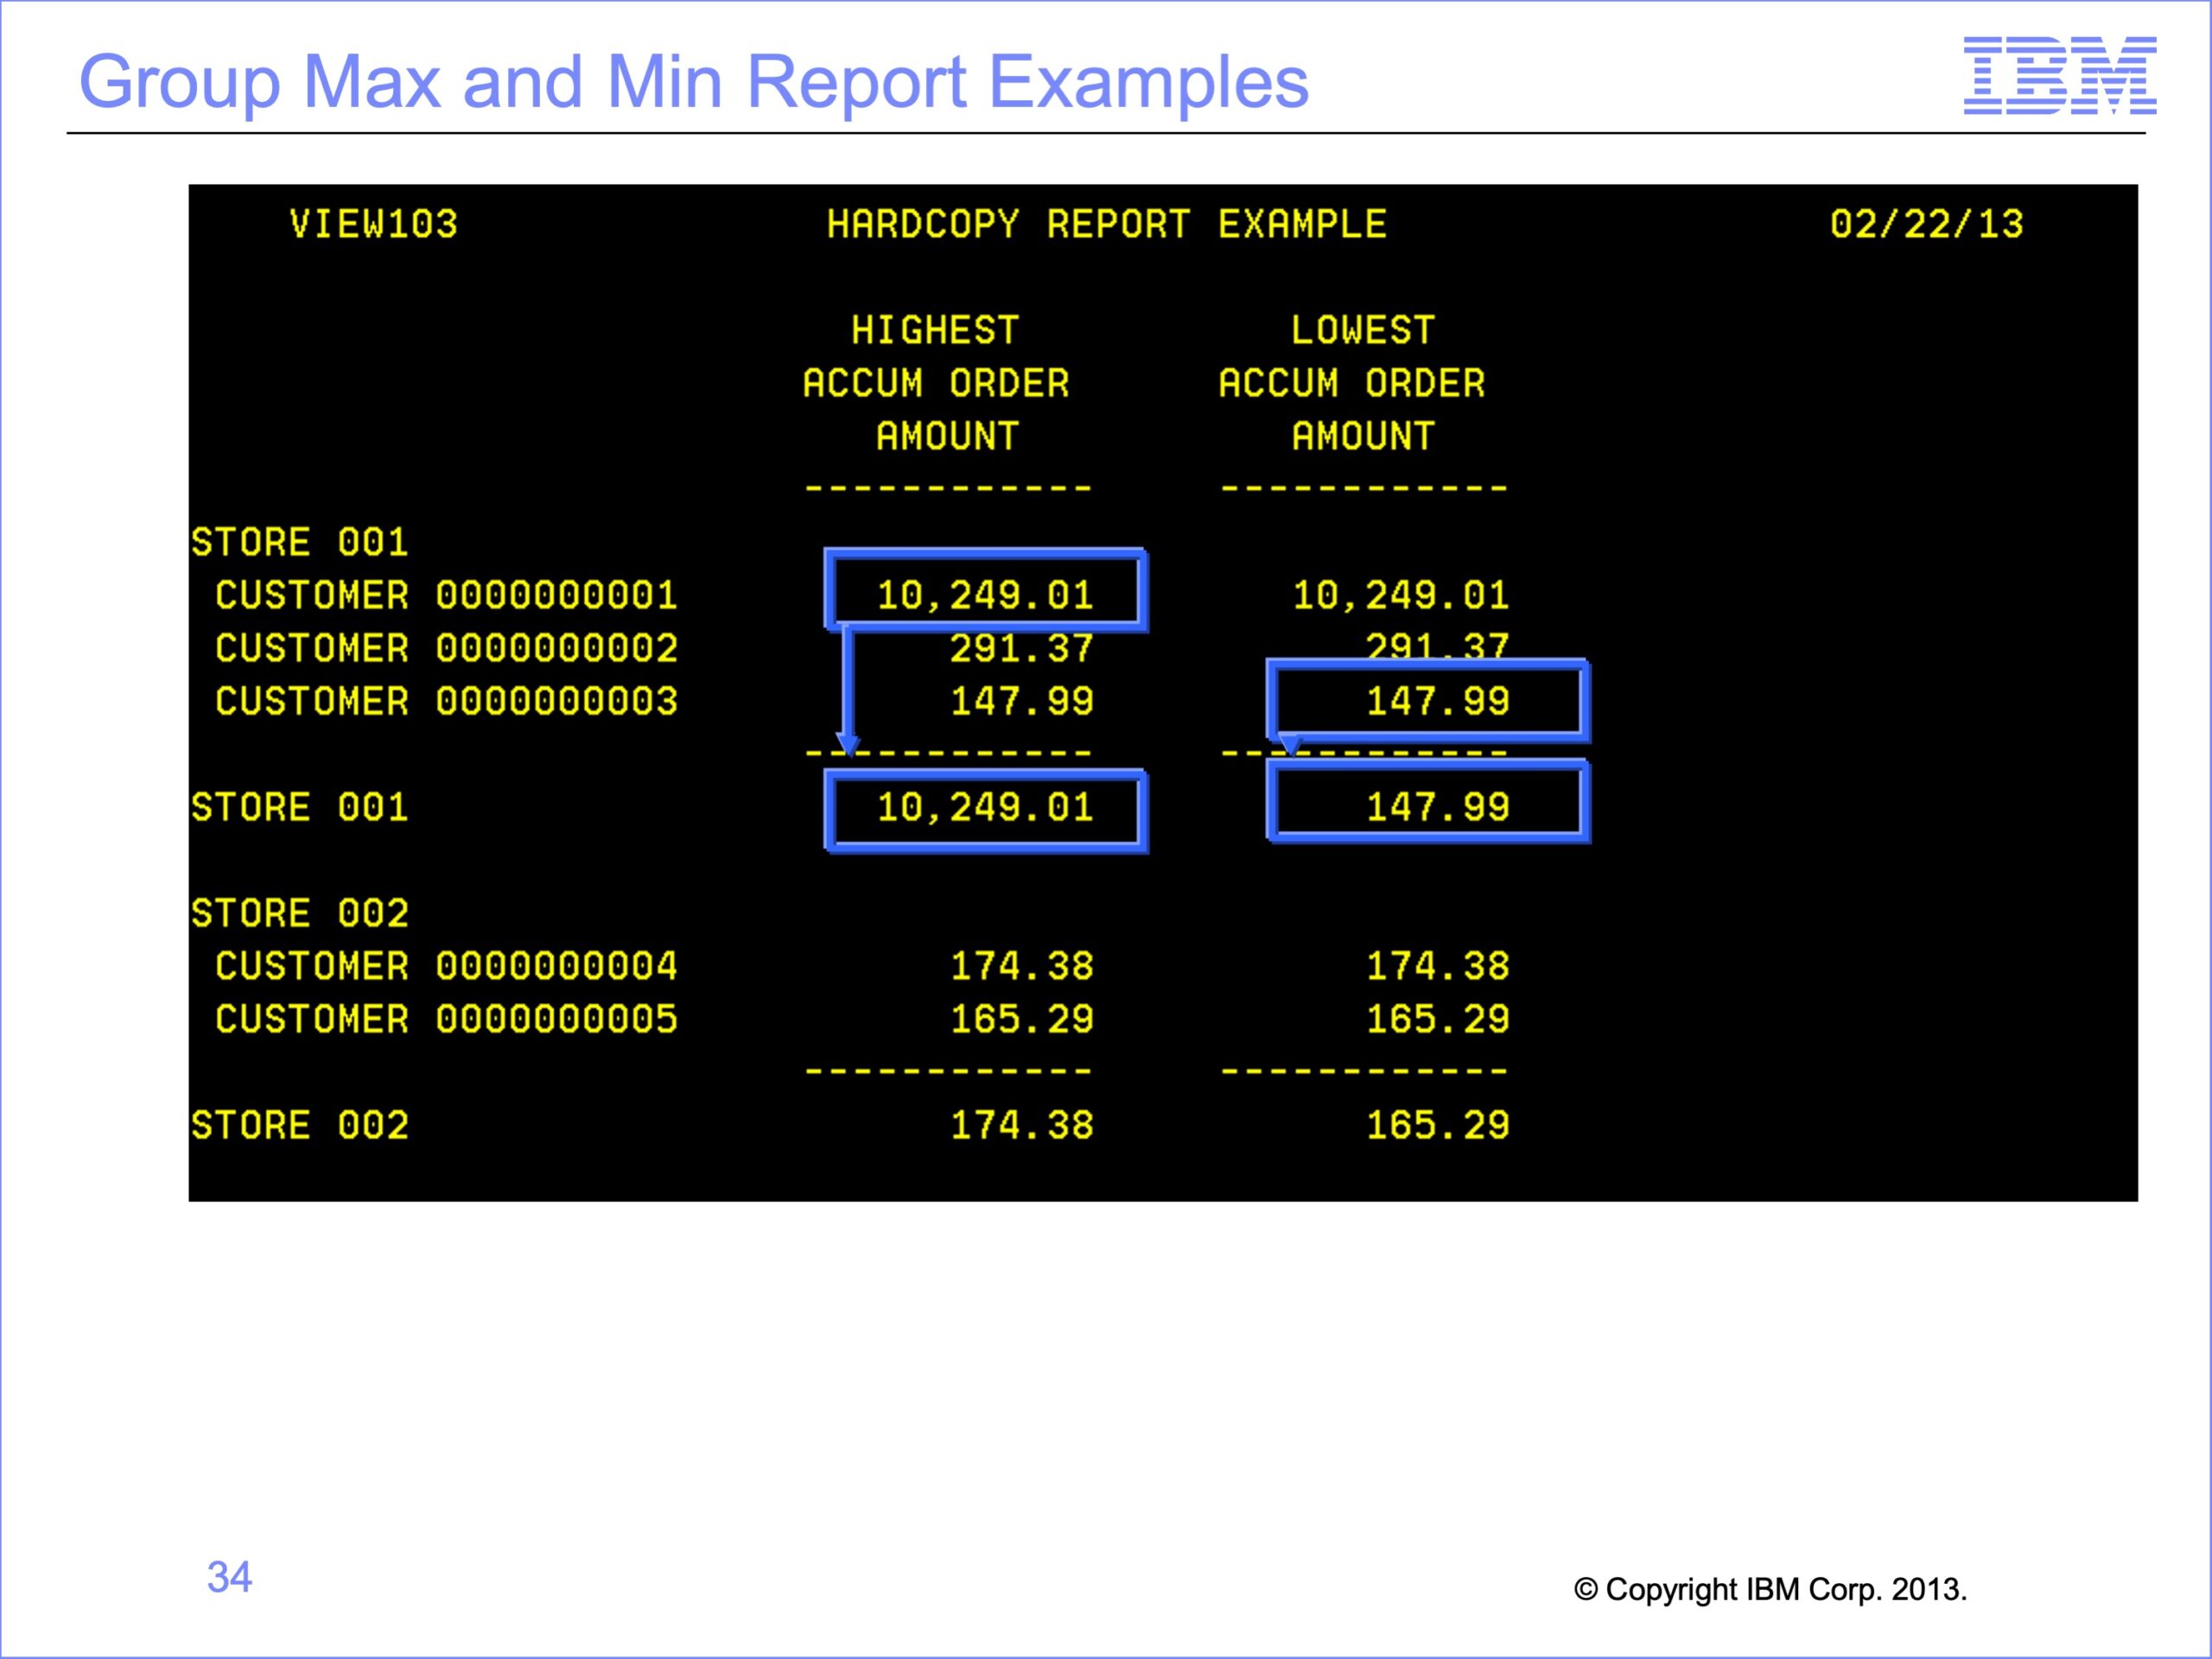This screenshot has height=1659, width=2212.
Task: Click the STORE 001 subtotal row label
Action: (x=300, y=807)
